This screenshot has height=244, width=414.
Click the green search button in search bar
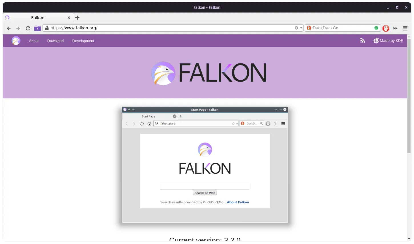click(376, 28)
